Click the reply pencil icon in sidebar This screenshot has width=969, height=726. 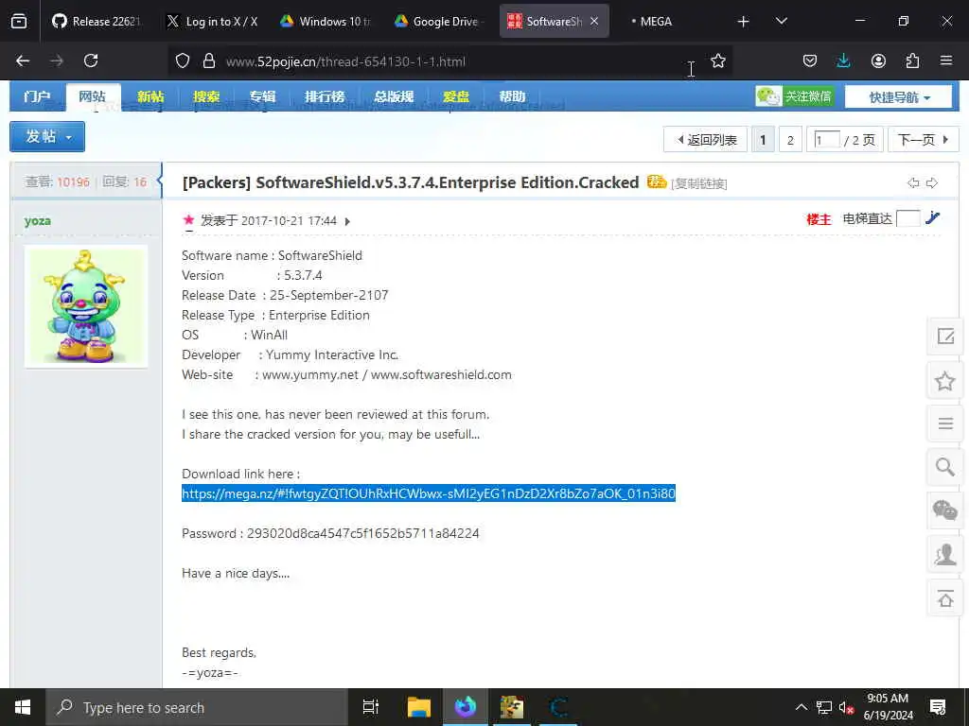pyautogui.click(x=945, y=337)
